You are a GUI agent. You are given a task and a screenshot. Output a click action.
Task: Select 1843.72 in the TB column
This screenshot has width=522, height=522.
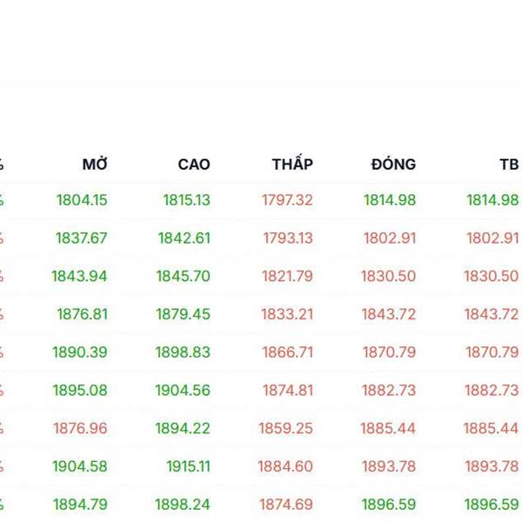click(x=492, y=314)
